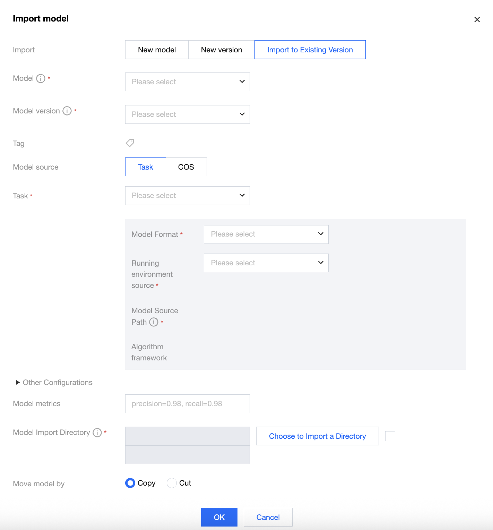Click the Tag add icon
The height and width of the screenshot is (530, 493).
pos(130,143)
